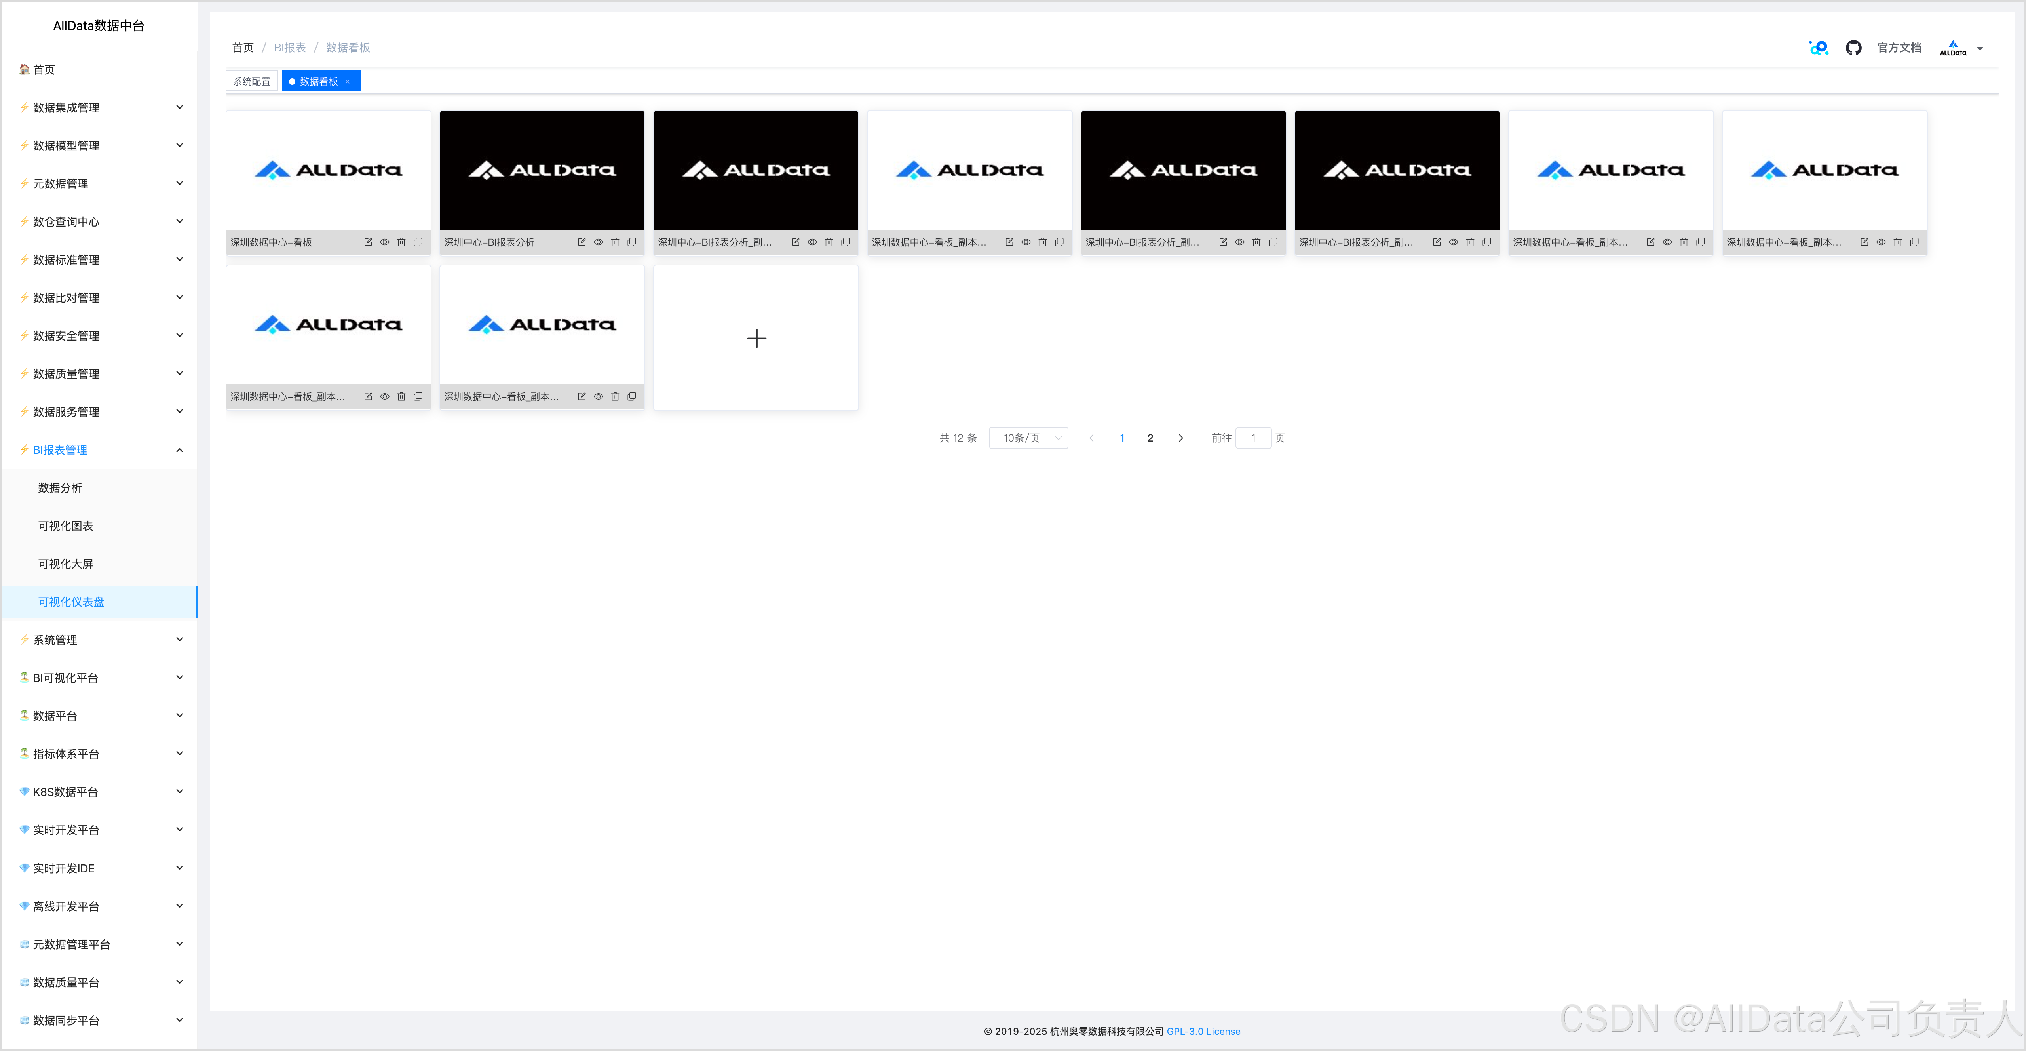The width and height of the screenshot is (2026, 1051).
Task: Go to pagination page 2
Action: pos(1150,438)
